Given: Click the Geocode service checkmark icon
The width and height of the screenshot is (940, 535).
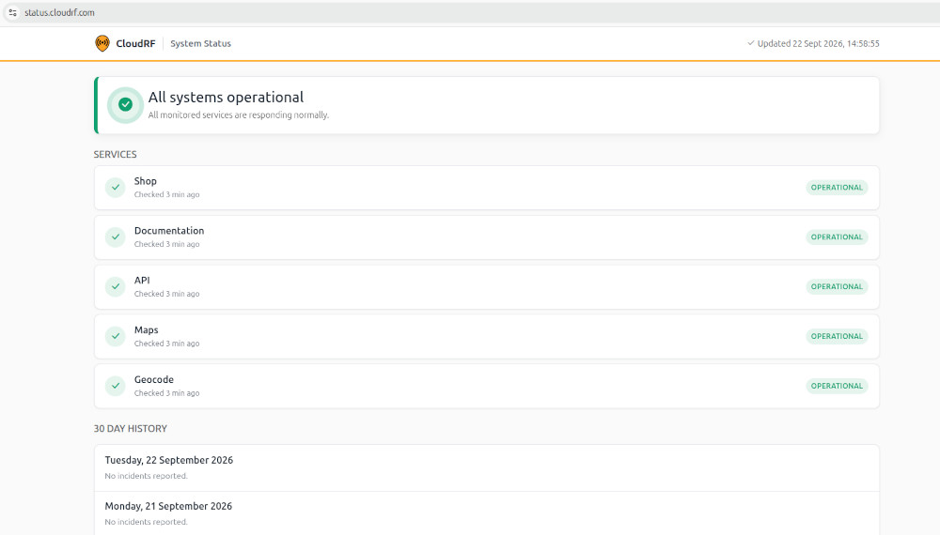Looking at the screenshot, I should [115, 386].
